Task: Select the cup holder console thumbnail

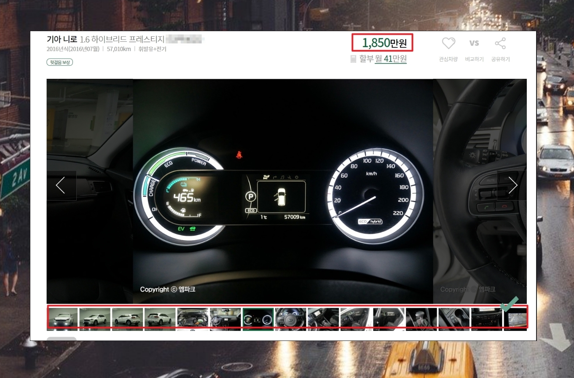Action: coord(454,319)
